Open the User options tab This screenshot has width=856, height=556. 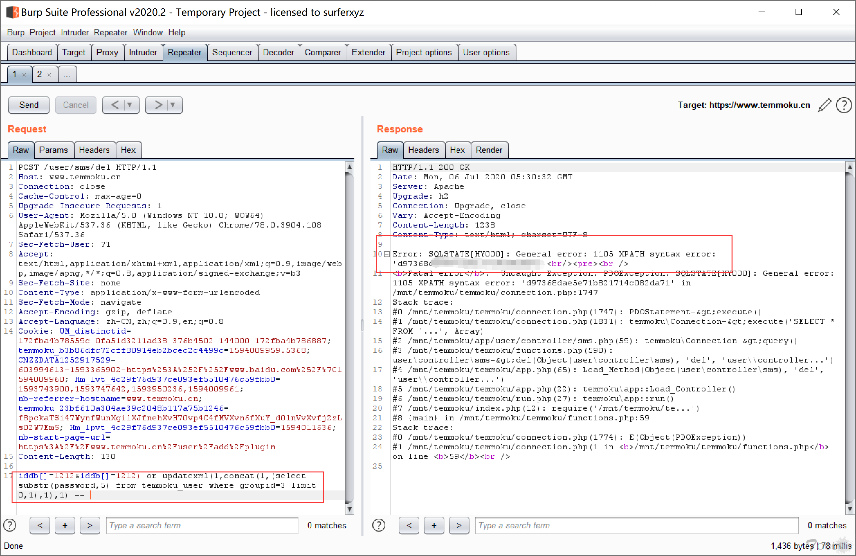pos(486,52)
